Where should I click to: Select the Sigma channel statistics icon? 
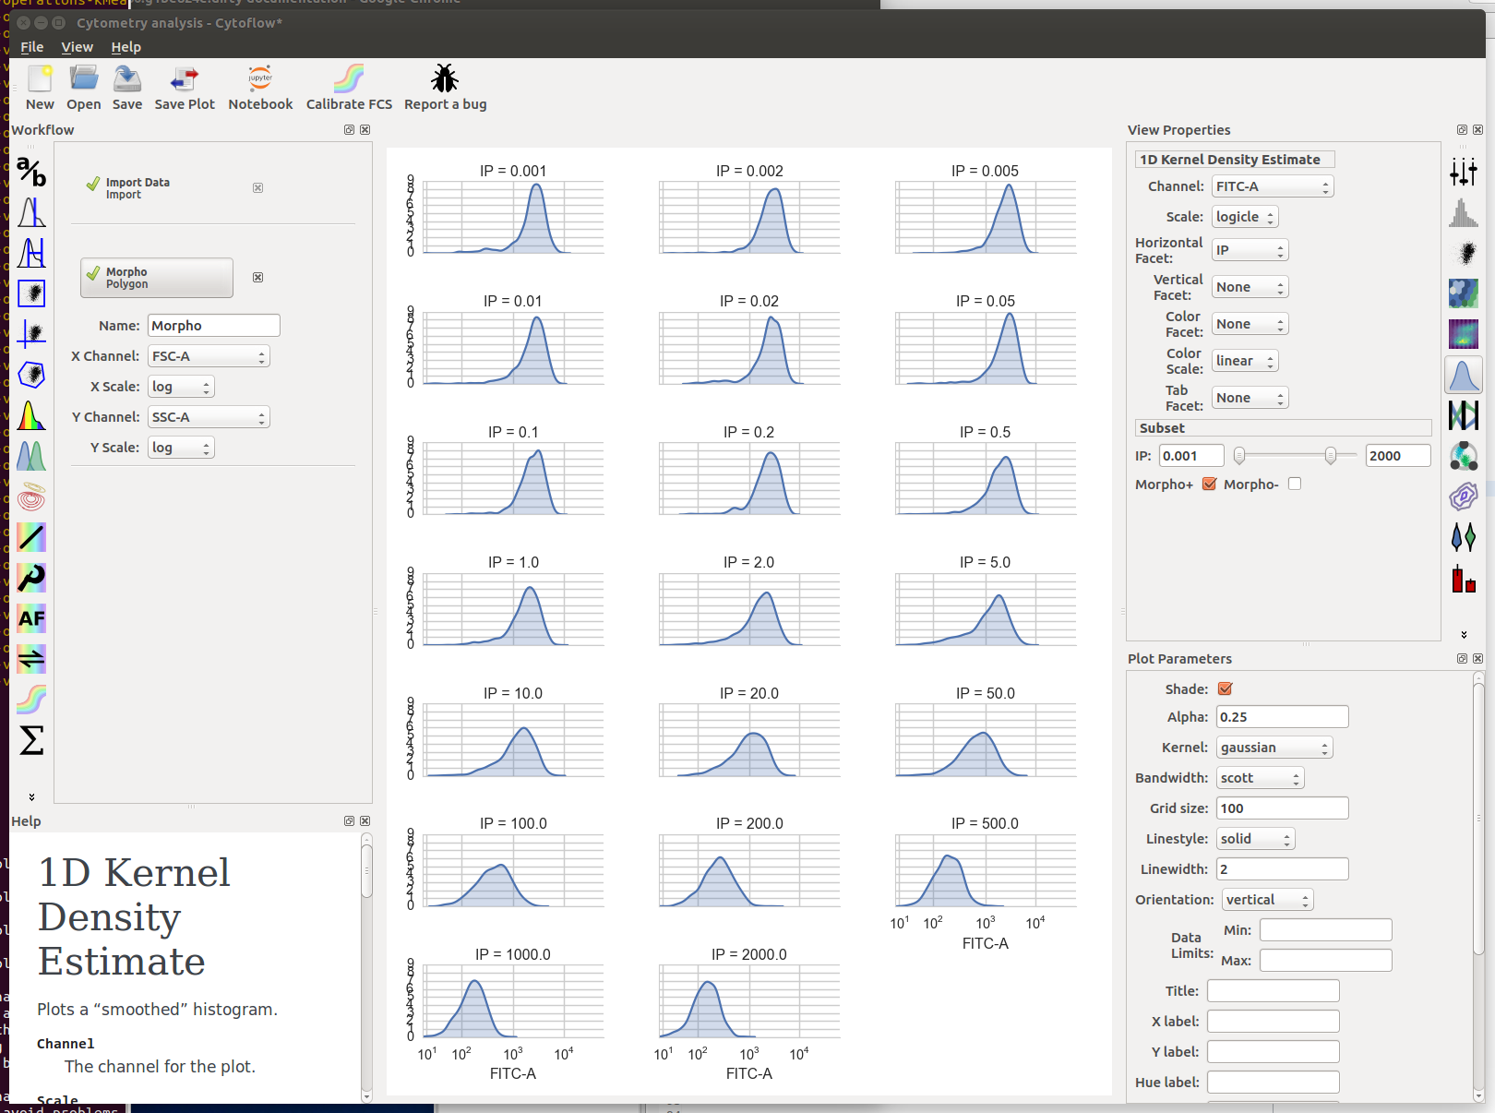coord(31,740)
